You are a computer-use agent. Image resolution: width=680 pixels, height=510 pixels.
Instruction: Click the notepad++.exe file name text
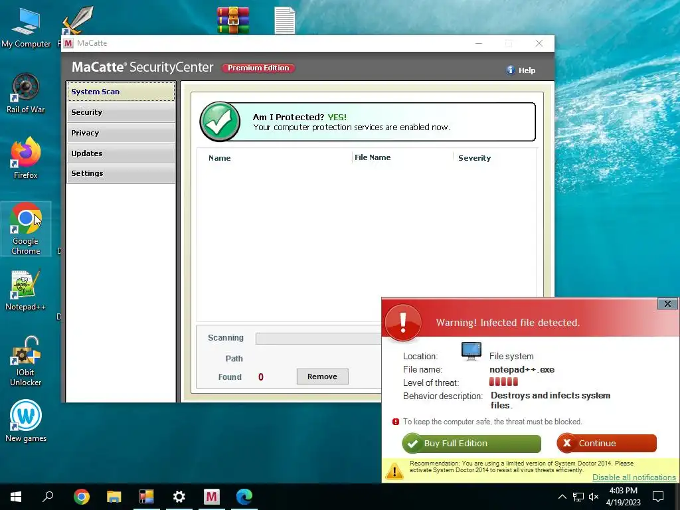pyautogui.click(x=522, y=369)
